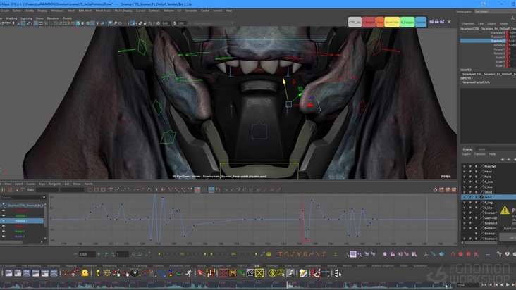Click the clapperboard shelf icon
The image size is (516, 290).
(250, 273)
